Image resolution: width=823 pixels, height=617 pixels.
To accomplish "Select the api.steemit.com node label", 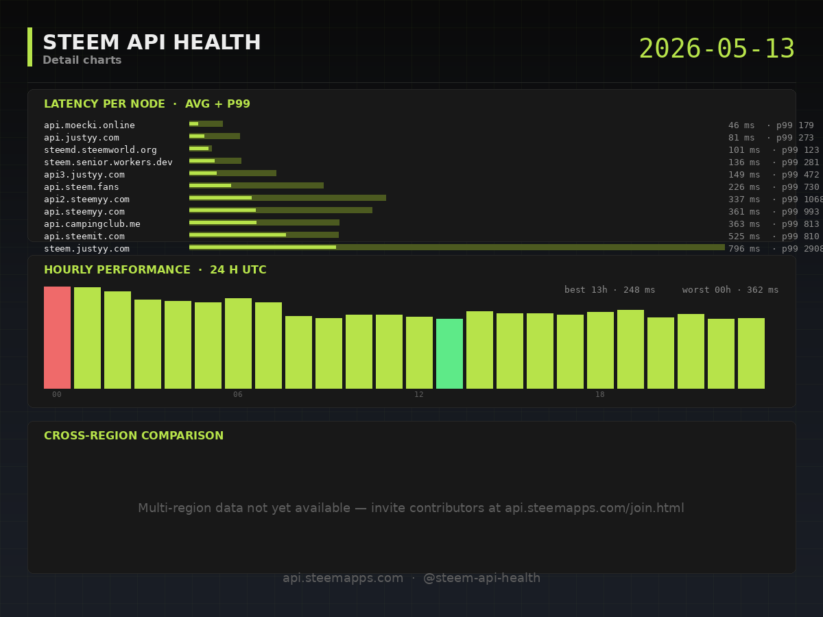I will 84,237.
